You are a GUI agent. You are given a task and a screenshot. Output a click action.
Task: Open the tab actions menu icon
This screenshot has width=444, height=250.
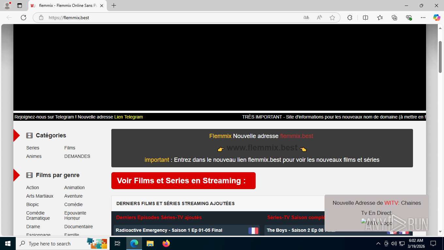(x=20, y=6)
